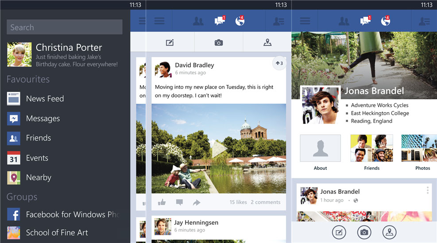437x243 pixels.
Task: Open hamburger menu in the feed screen
Action: tap(159, 21)
